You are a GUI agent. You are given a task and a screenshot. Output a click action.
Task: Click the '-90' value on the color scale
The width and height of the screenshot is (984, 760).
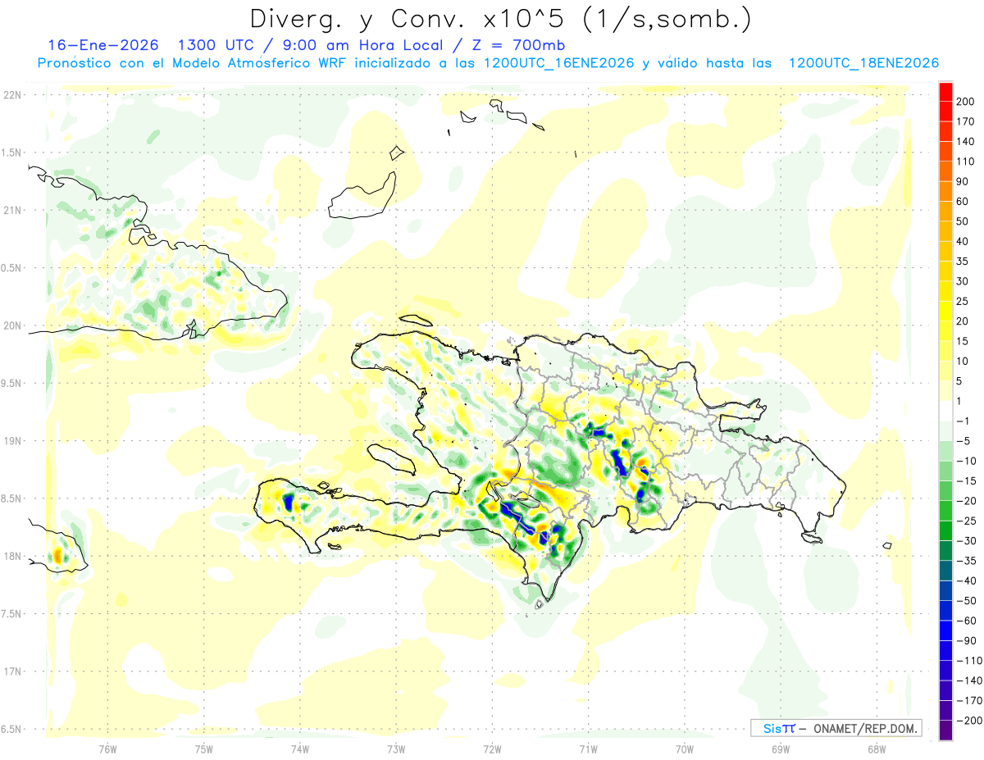(x=968, y=640)
